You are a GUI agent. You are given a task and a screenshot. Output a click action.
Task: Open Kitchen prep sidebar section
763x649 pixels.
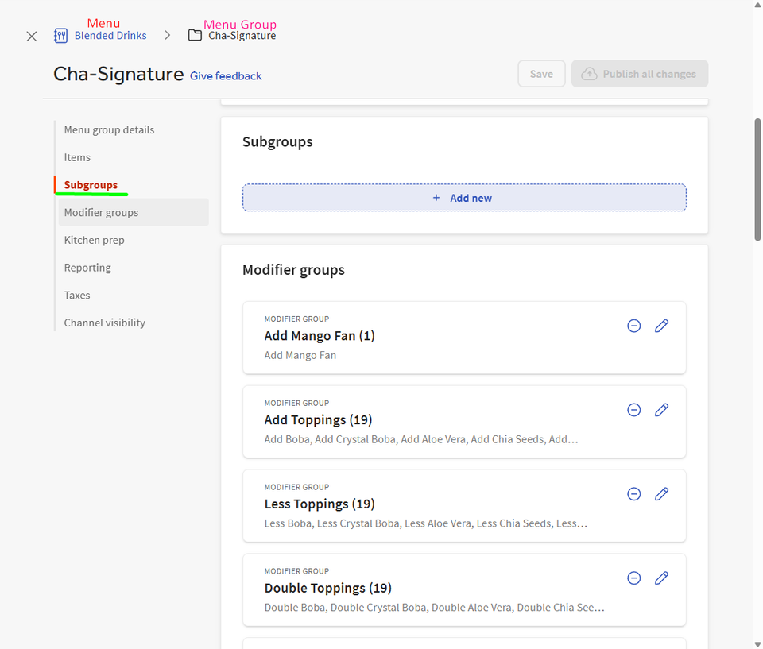point(94,240)
